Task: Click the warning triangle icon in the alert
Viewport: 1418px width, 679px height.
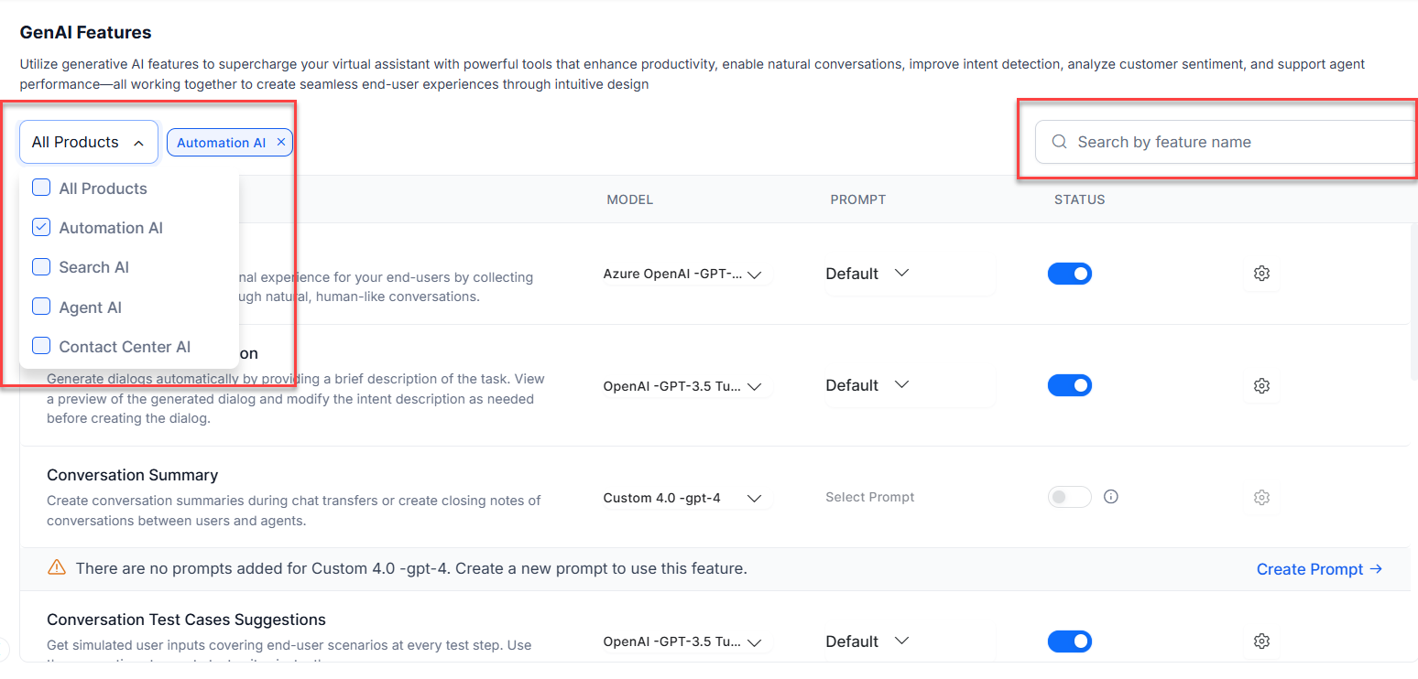Action: coord(57,568)
